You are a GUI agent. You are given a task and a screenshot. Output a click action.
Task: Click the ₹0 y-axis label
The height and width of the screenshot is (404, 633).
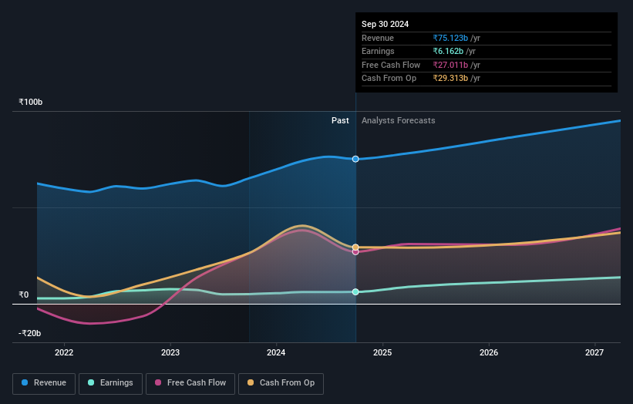click(x=23, y=295)
